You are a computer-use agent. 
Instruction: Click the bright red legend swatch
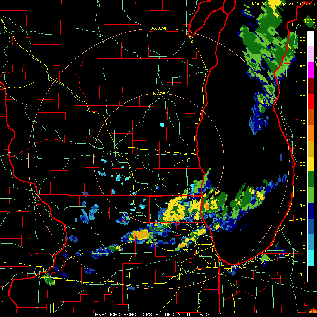(311, 101)
